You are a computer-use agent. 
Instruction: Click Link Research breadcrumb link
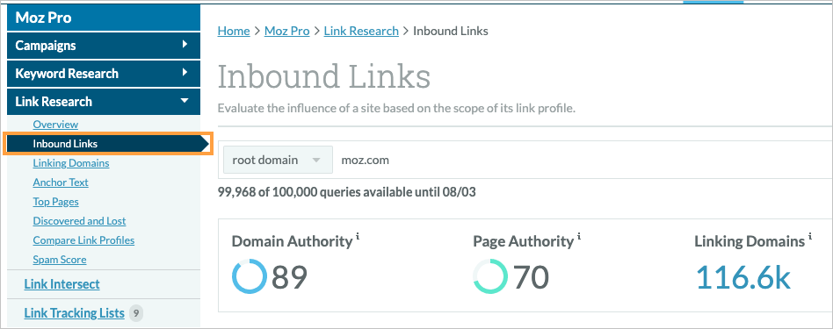(x=361, y=31)
